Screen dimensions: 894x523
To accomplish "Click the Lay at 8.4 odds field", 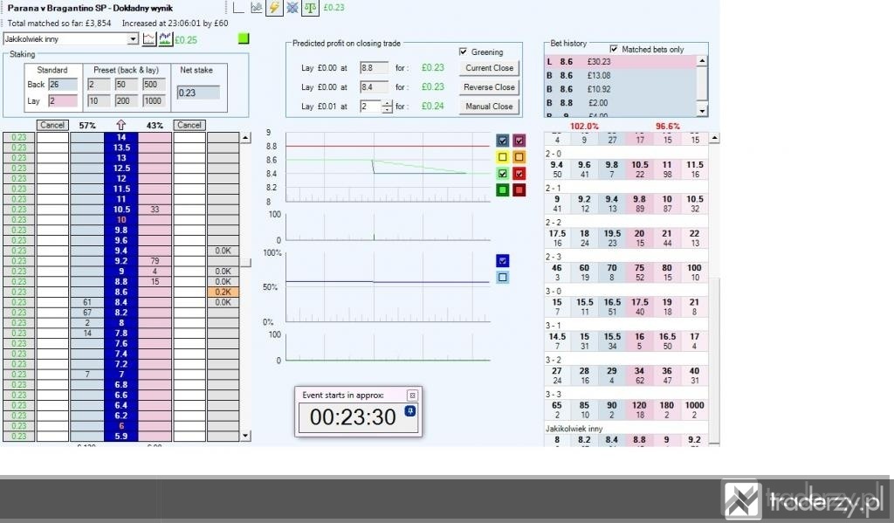I will coord(374,87).
